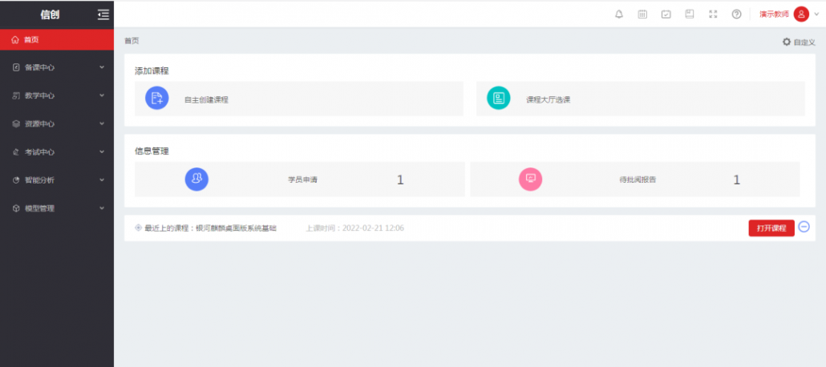The image size is (826, 367).
Task: Open the 演示教师 account dropdown arrow
Action: click(816, 14)
